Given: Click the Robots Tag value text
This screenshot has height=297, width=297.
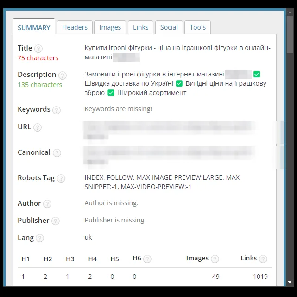Looking at the screenshot, I should (163, 182).
